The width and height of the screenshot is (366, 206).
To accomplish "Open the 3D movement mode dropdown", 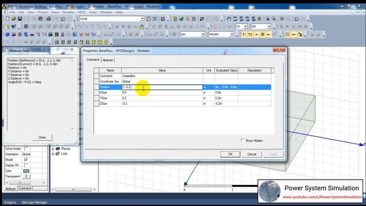I will coord(269,27).
